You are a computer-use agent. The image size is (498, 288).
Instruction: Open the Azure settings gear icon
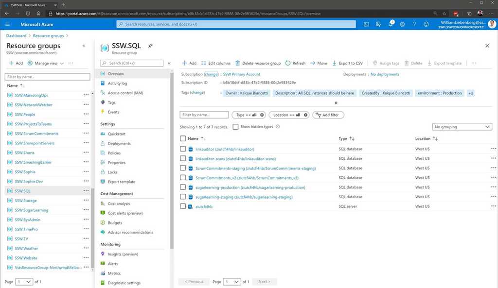402,24
